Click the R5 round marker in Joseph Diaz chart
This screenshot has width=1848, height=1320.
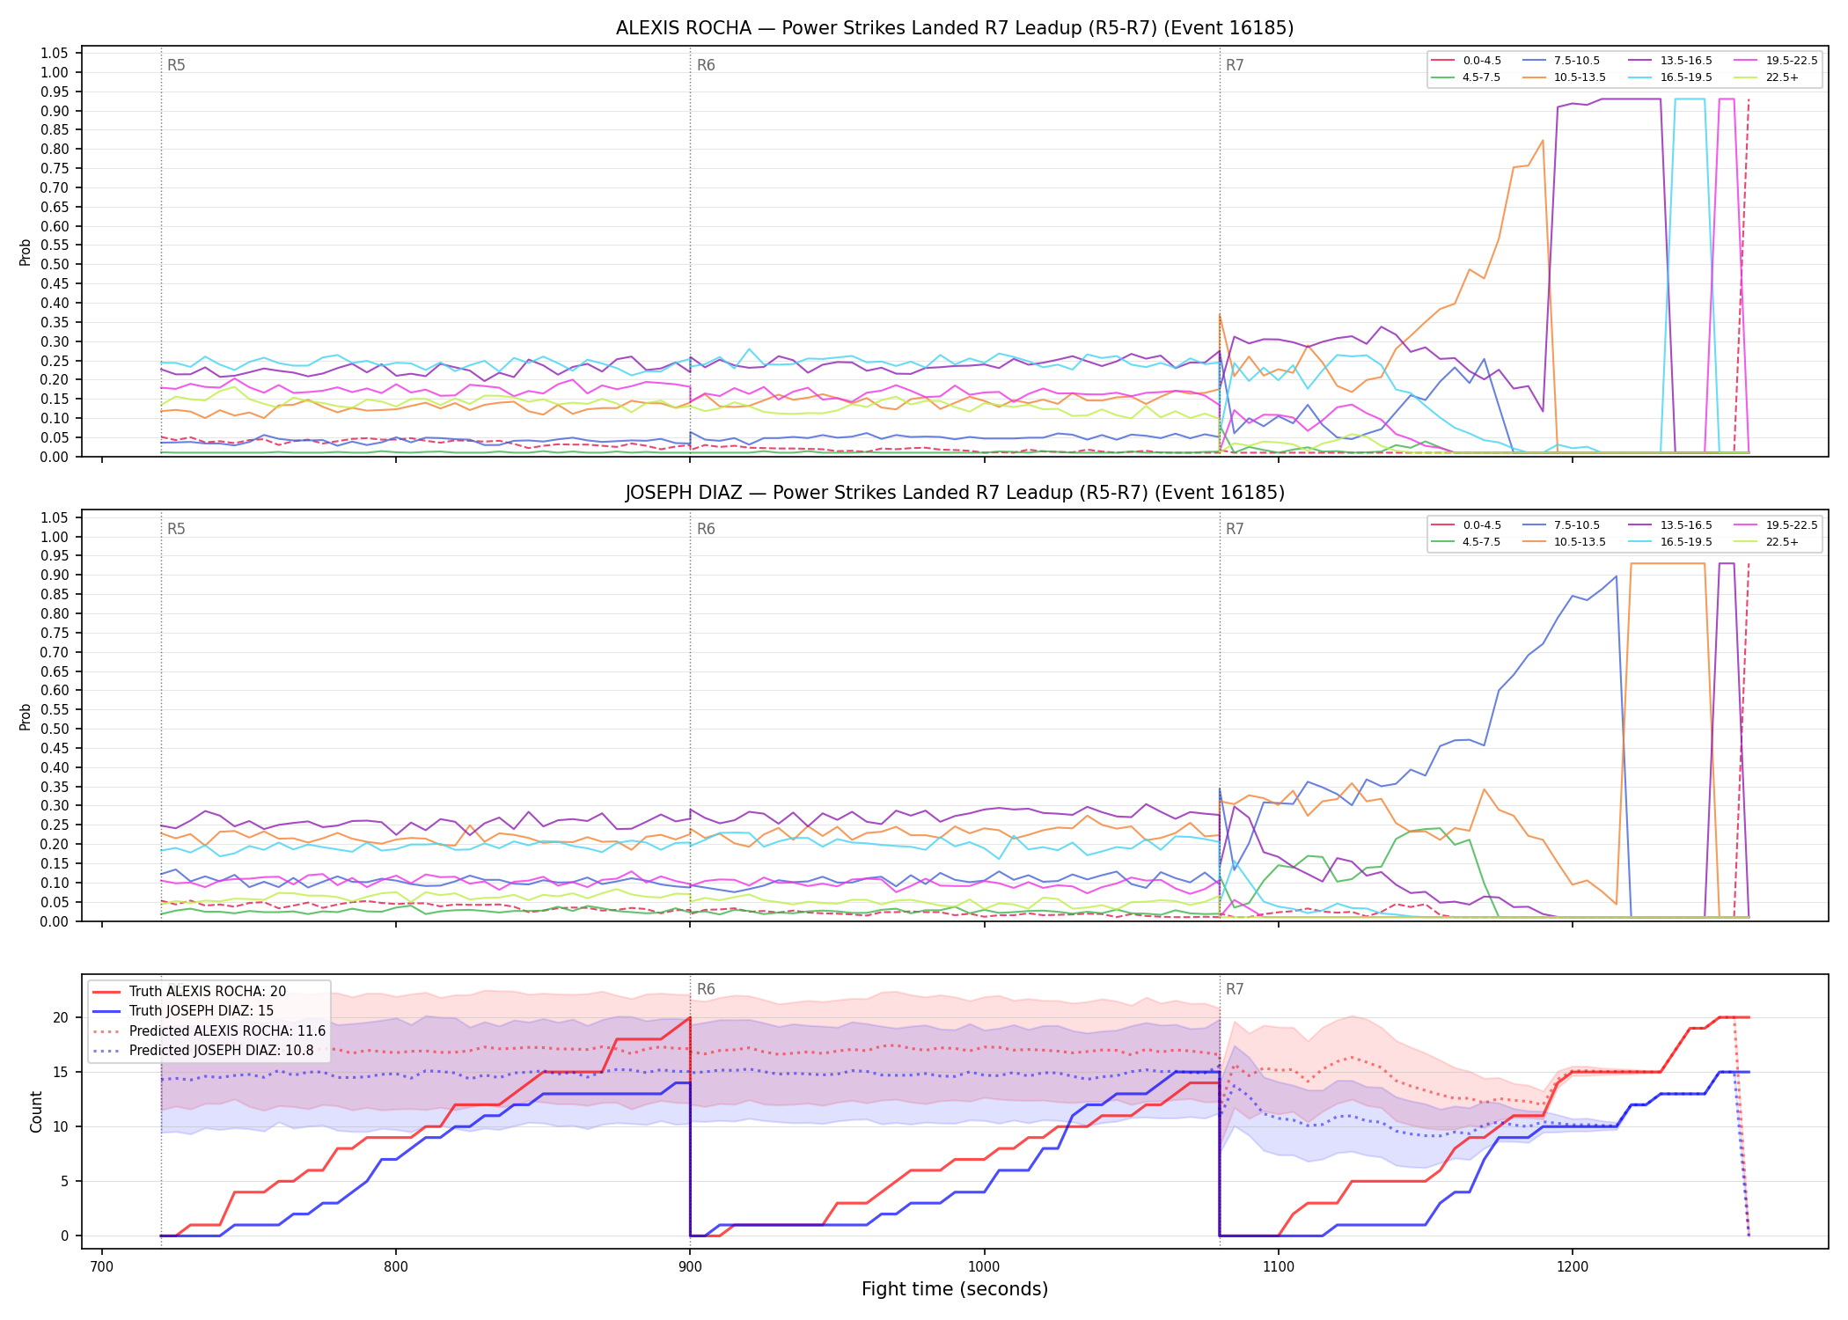(x=176, y=529)
